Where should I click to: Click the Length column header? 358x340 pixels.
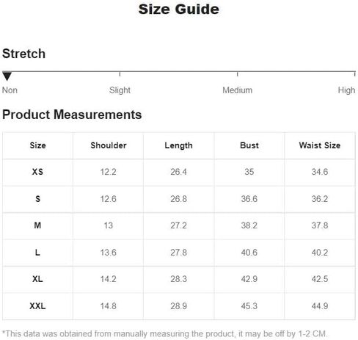tap(178, 145)
